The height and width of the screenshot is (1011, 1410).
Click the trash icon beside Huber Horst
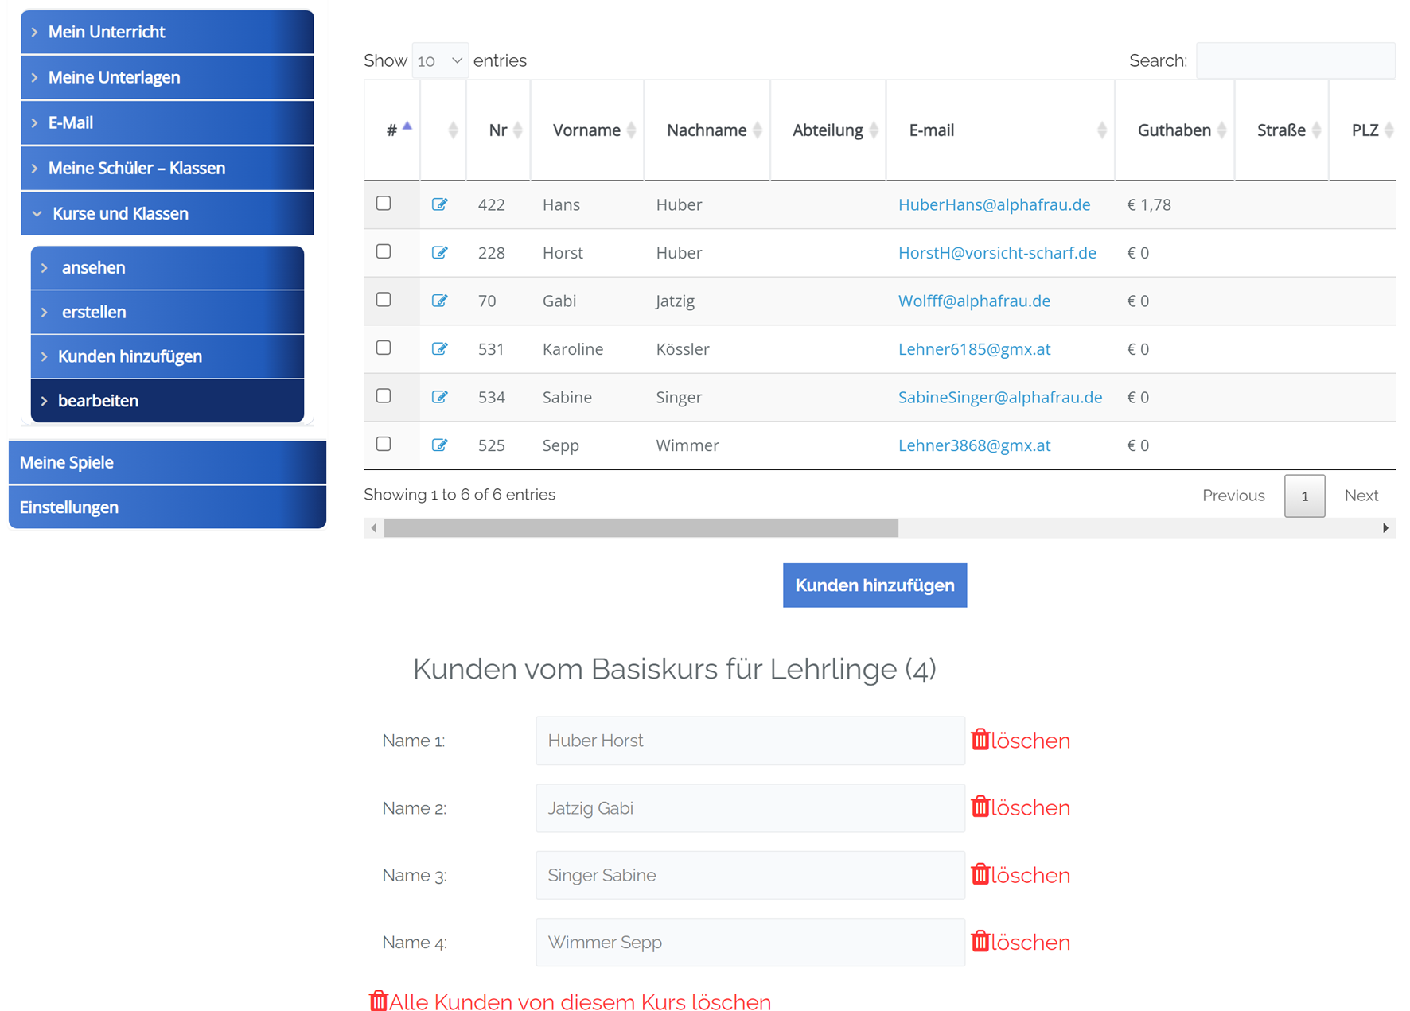[x=980, y=740]
